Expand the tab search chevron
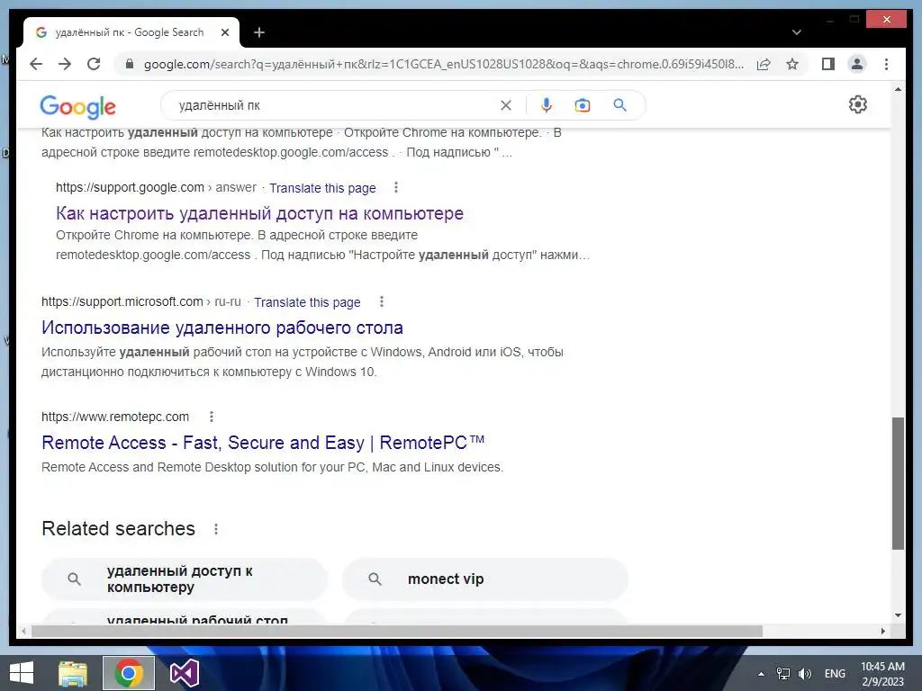Viewport: 922px width, 691px height. (796, 32)
